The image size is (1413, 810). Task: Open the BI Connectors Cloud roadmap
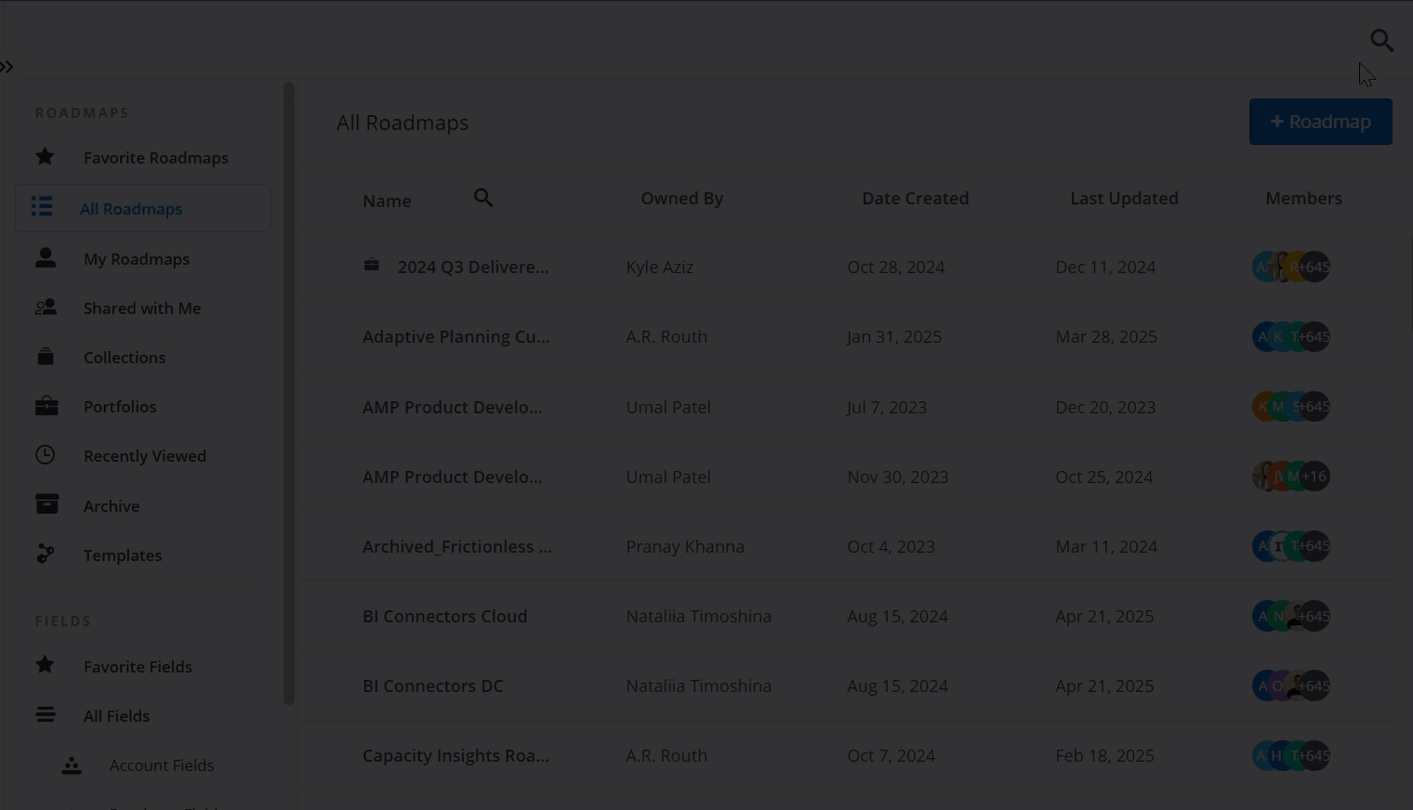point(444,616)
